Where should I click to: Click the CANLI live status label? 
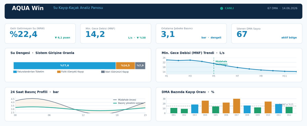pyautogui.click(x=229, y=8)
